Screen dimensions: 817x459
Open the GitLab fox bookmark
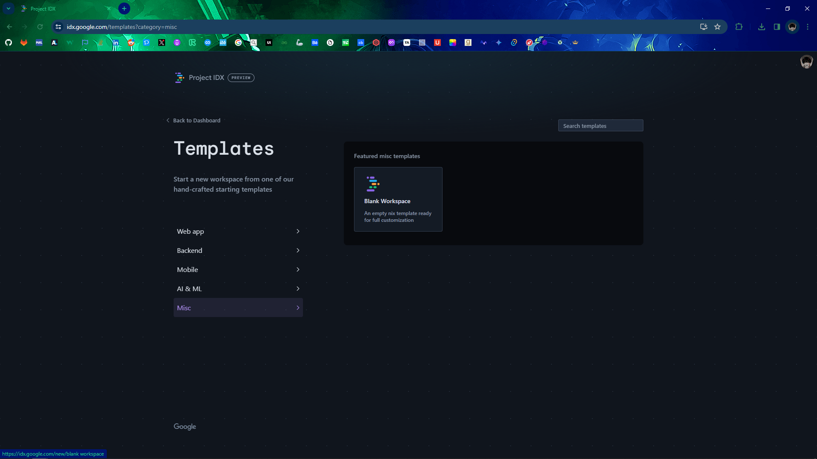pos(24,42)
